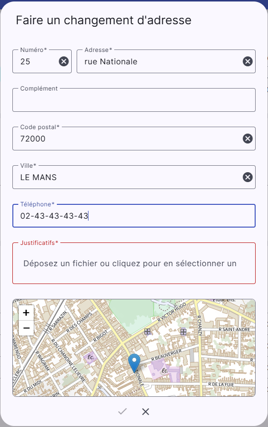The image size is (268, 427).
Task: Clear the Ville field LE MANS
Action: [248, 177]
